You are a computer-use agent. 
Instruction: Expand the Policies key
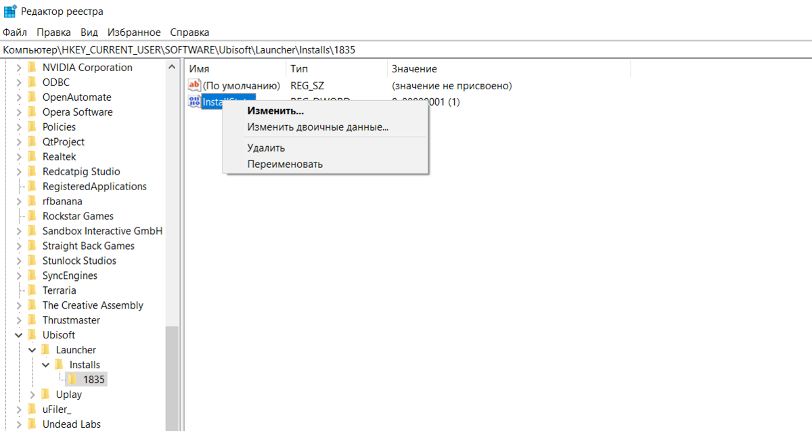click(x=18, y=127)
